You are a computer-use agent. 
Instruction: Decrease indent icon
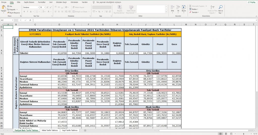point(66,12)
